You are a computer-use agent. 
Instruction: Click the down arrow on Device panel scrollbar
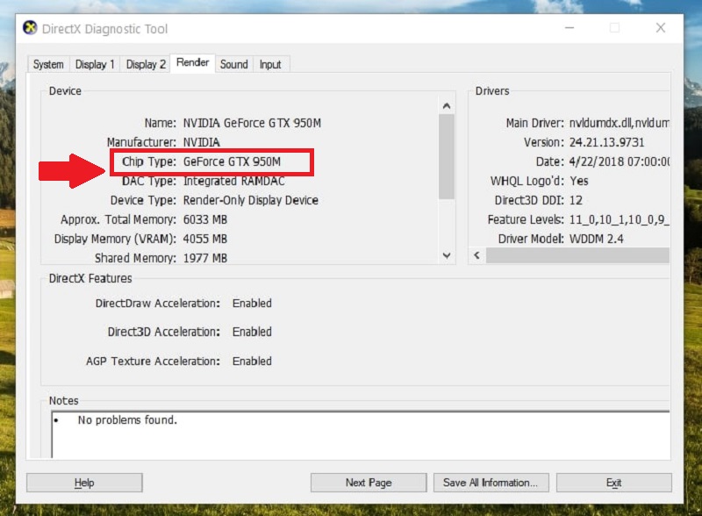tap(447, 255)
